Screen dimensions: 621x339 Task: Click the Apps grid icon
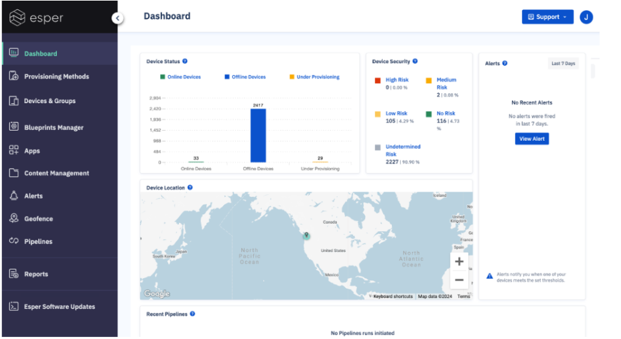(x=14, y=150)
